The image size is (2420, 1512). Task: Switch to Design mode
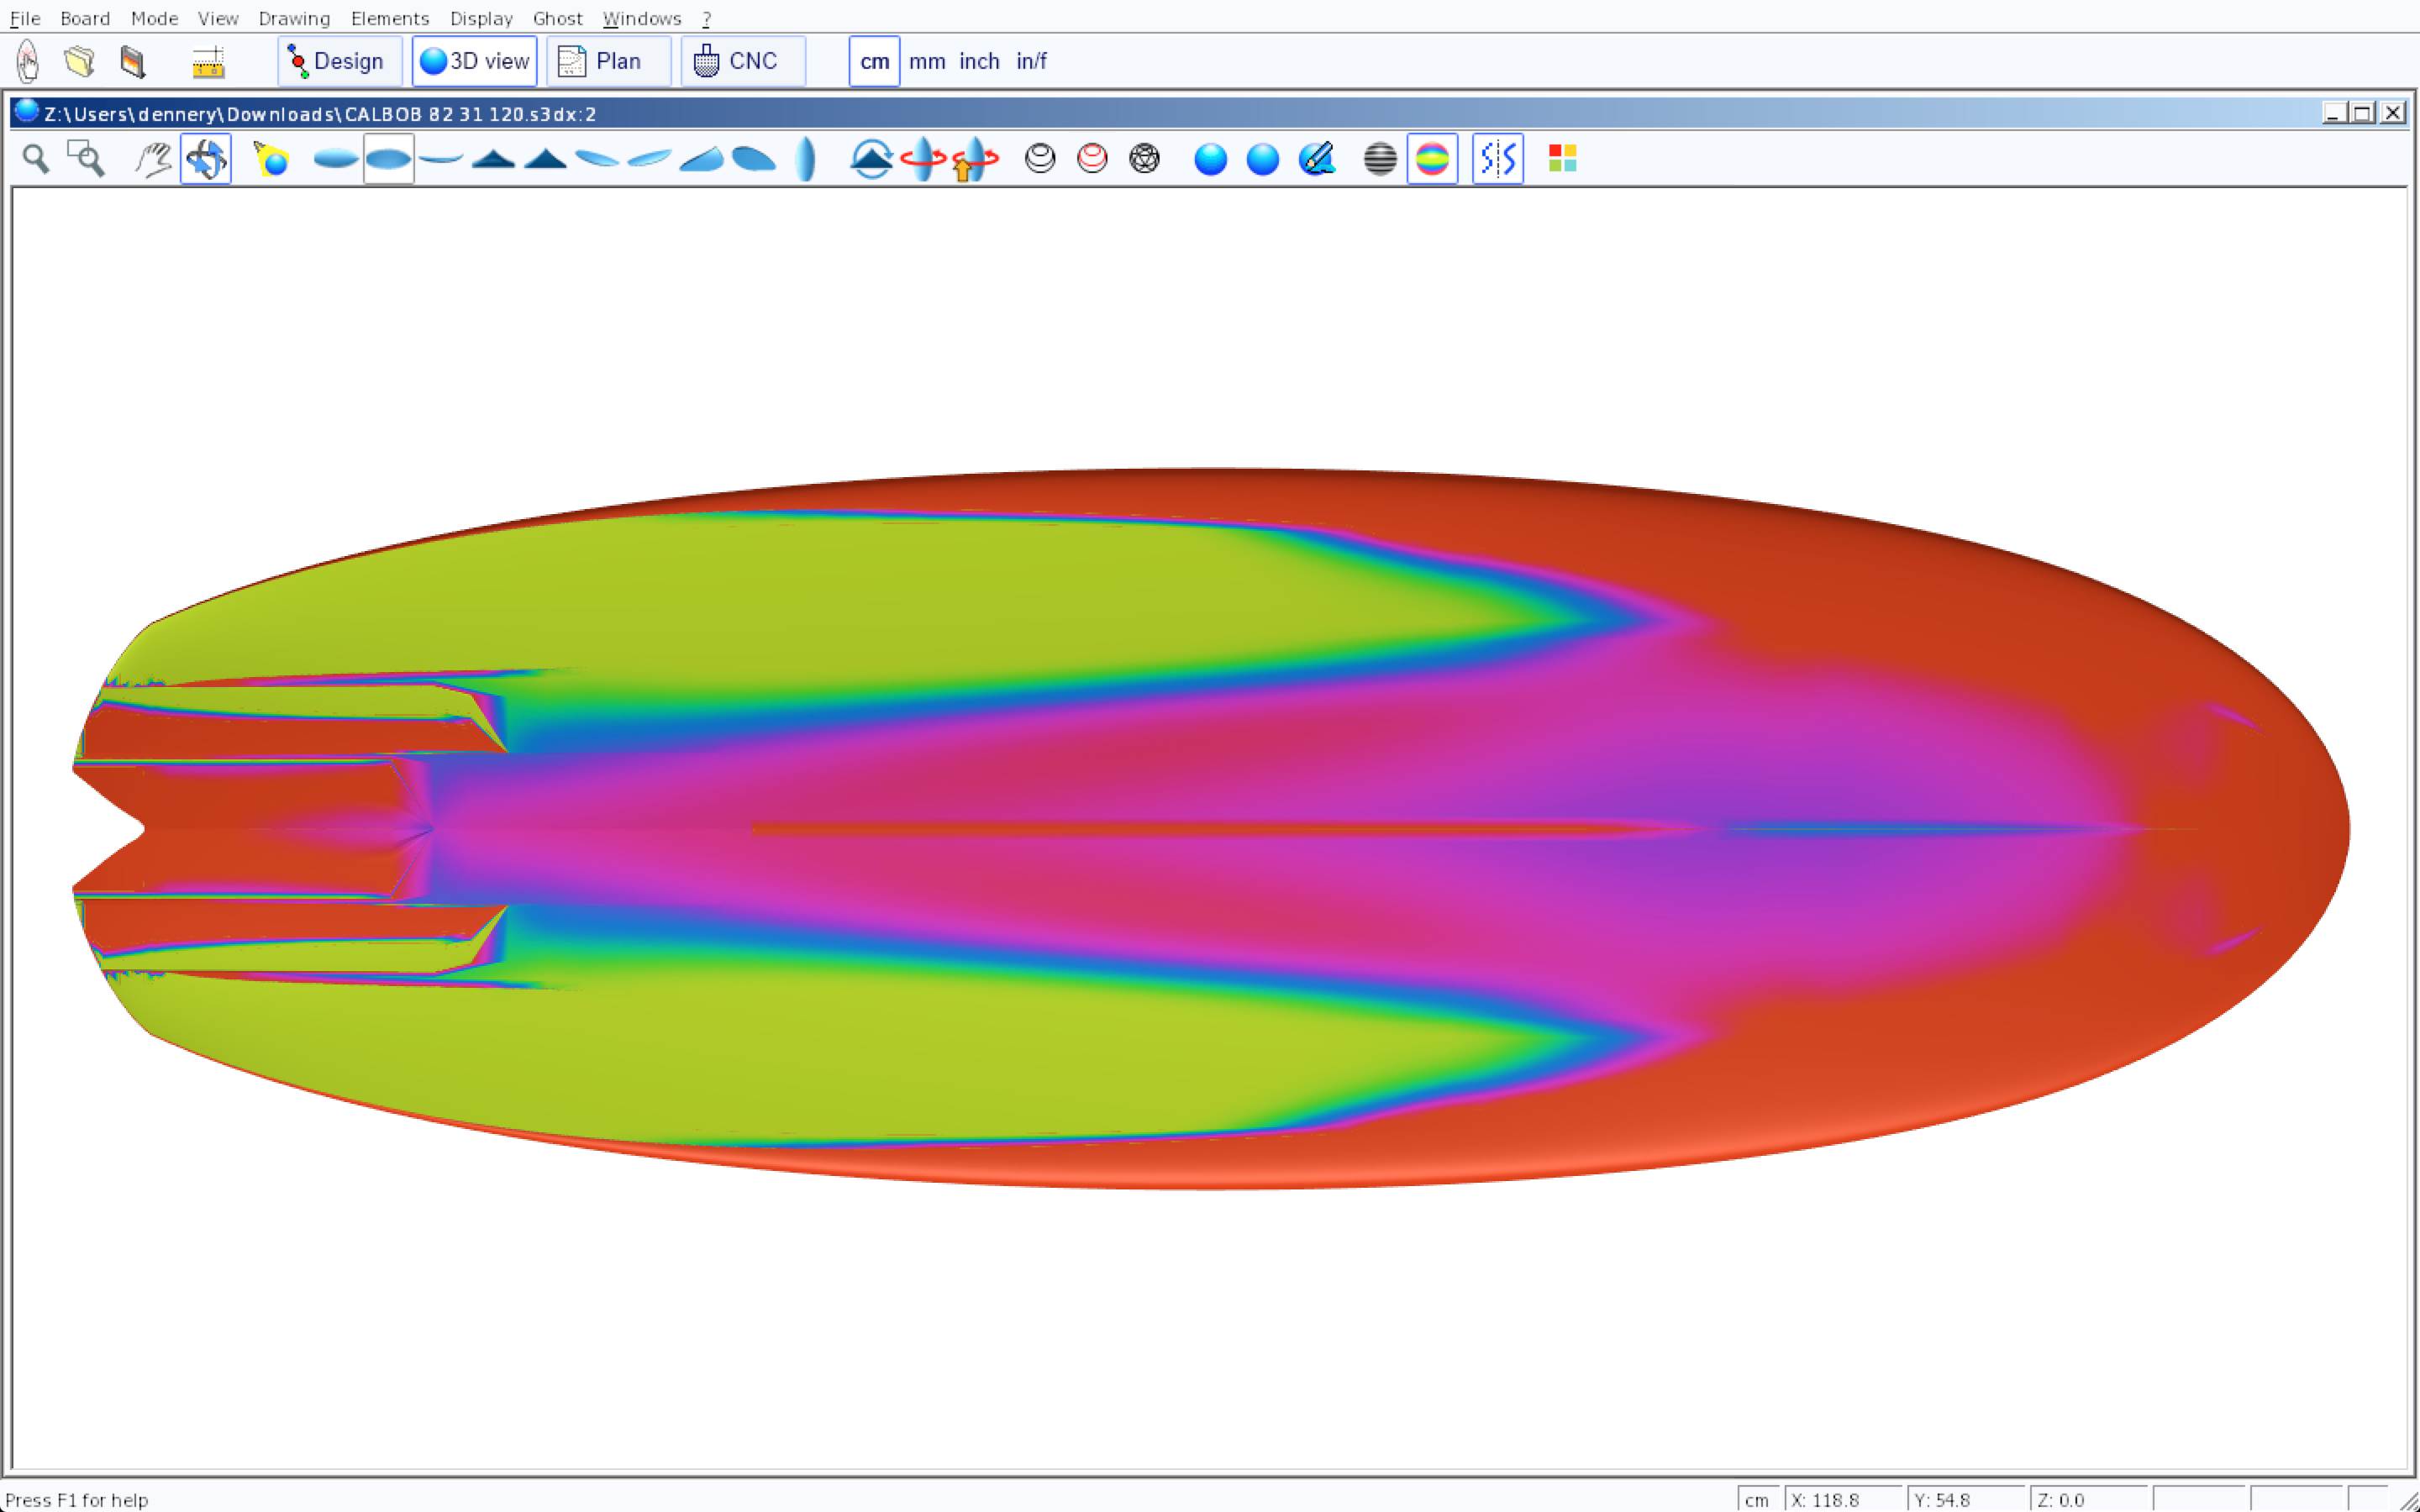[x=339, y=62]
